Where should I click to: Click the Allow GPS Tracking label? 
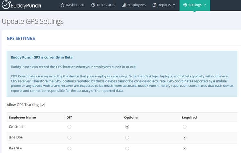[22, 105]
